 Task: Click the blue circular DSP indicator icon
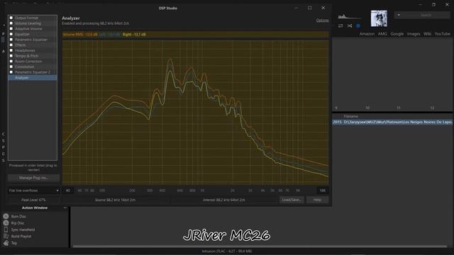click(358, 25)
